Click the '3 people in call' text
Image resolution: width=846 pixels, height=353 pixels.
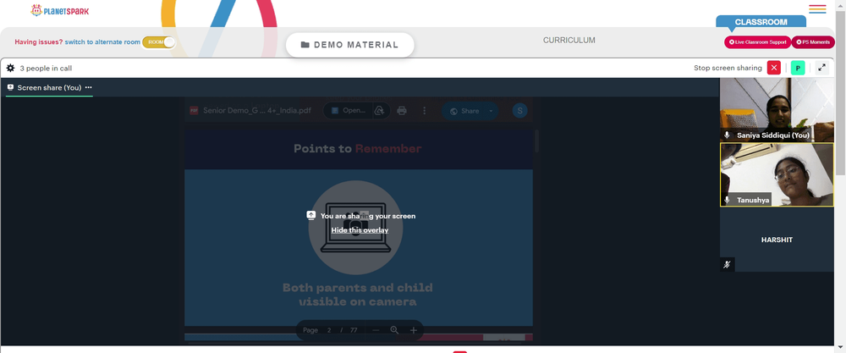pyautogui.click(x=46, y=69)
